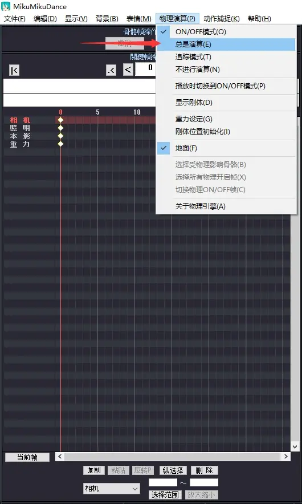Toggle the checked ON/OFF模式(O) option
Screen dimensions: 302x504
[x=226, y=32]
